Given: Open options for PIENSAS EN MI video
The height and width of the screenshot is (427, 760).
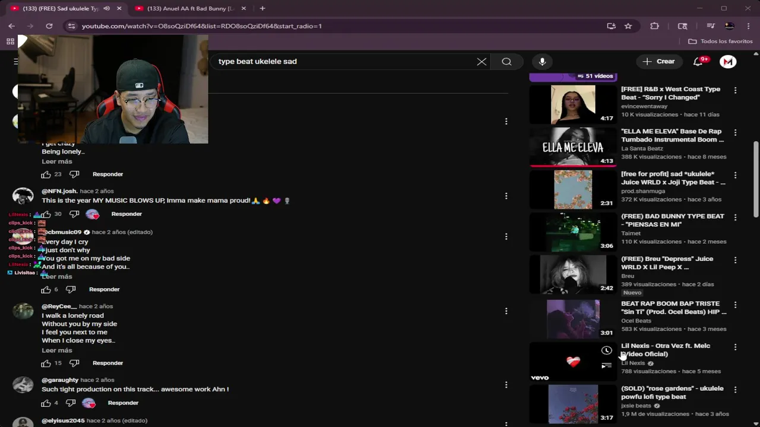Looking at the screenshot, I should pyautogui.click(x=735, y=218).
